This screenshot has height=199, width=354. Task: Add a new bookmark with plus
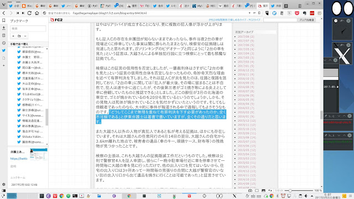[13, 36]
